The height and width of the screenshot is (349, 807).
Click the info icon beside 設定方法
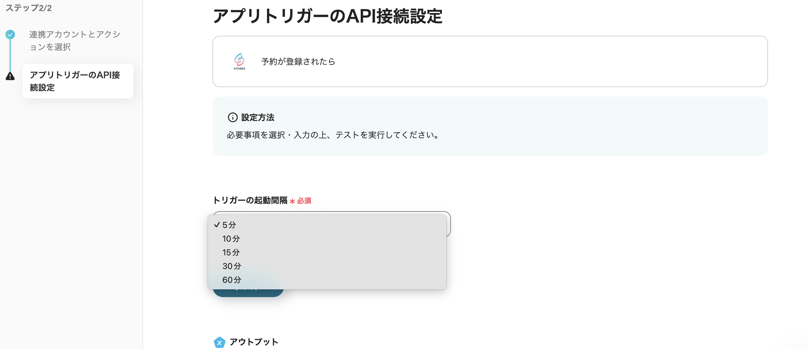[232, 117]
